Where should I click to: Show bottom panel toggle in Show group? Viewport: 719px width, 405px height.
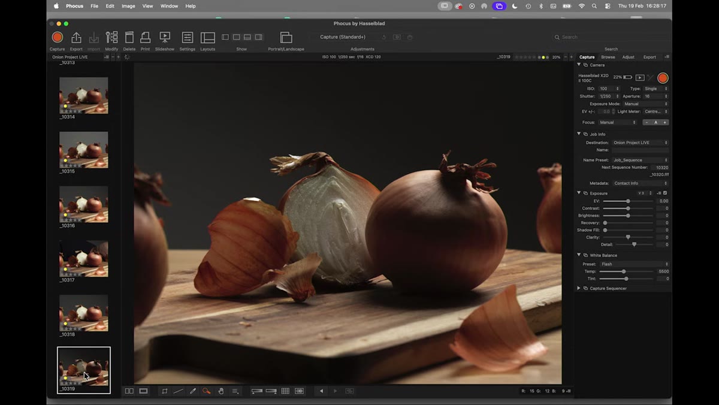pos(247,37)
